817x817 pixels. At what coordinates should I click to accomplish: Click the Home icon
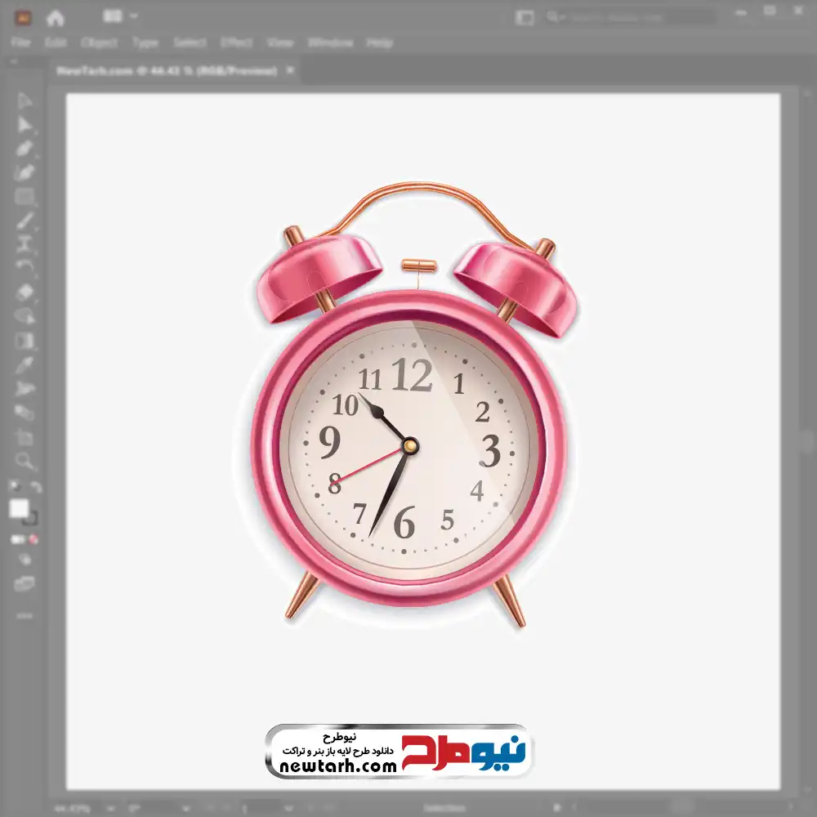55,16
